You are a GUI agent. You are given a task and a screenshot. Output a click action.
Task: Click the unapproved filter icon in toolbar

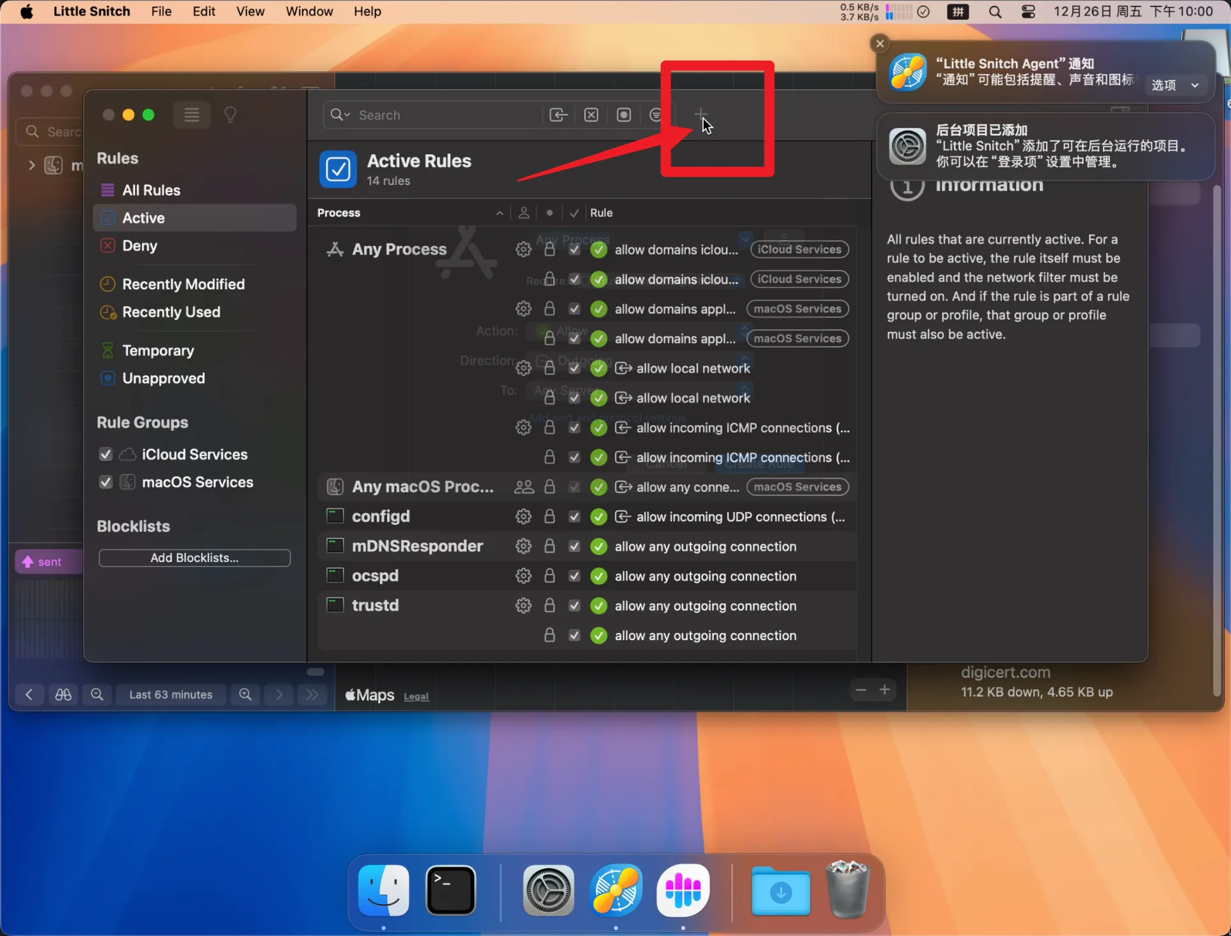coord(624,115)
